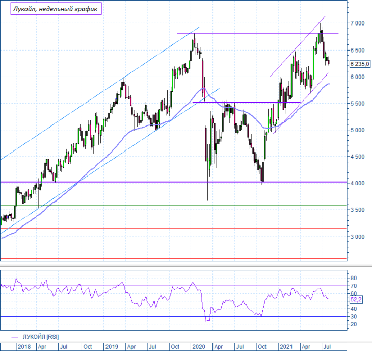Click the 2019 label on time axis

point(112,347)
